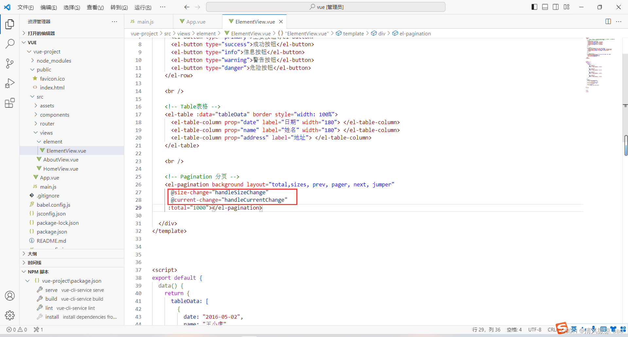Open .gitignore in the file tree
Image resolution: width=628 pixels, height=337 pixels.
48,196
